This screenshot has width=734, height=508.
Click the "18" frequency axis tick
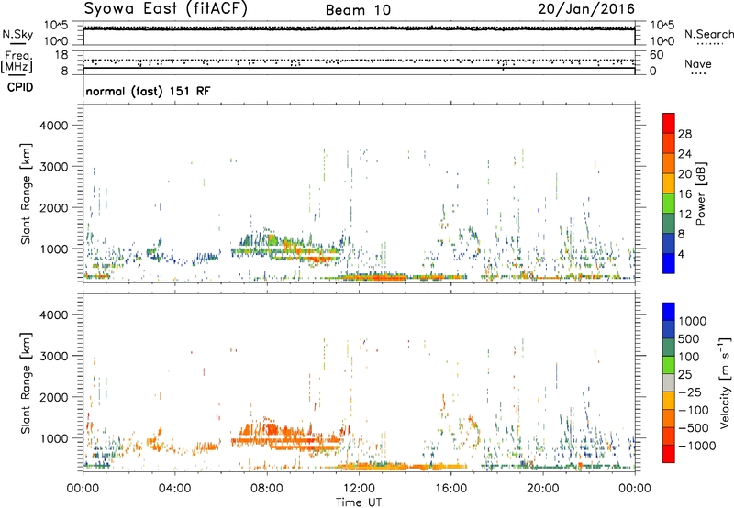(x=61, y=55)
